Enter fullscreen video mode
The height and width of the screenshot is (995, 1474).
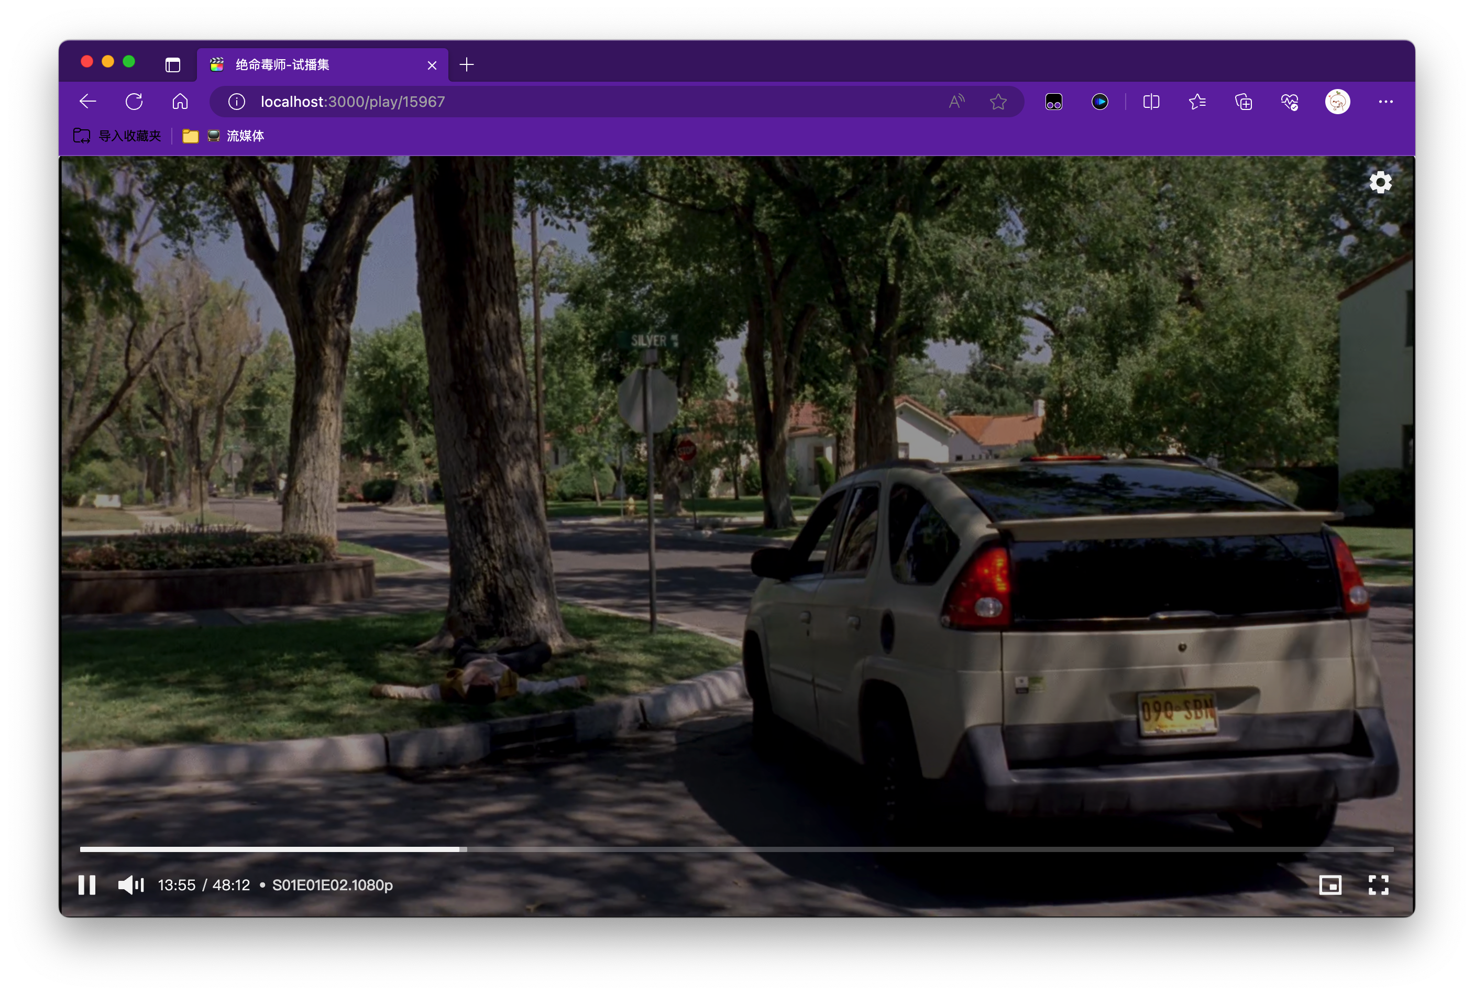1378,885
